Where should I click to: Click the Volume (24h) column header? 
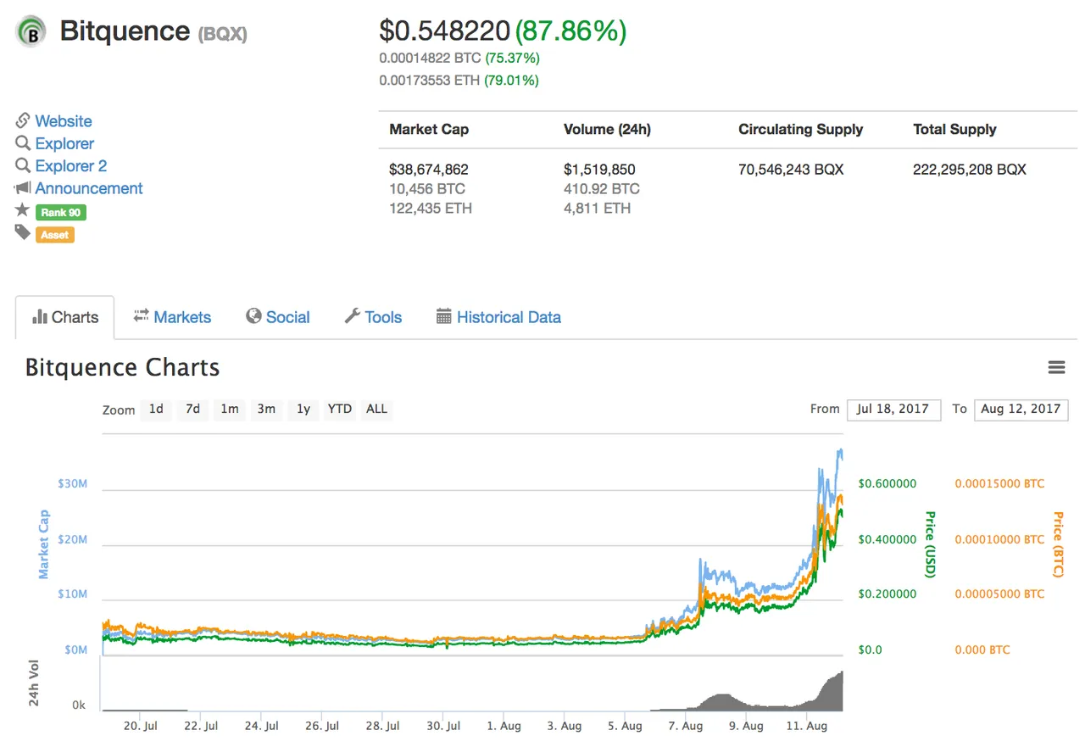click(x=607, y=130)
